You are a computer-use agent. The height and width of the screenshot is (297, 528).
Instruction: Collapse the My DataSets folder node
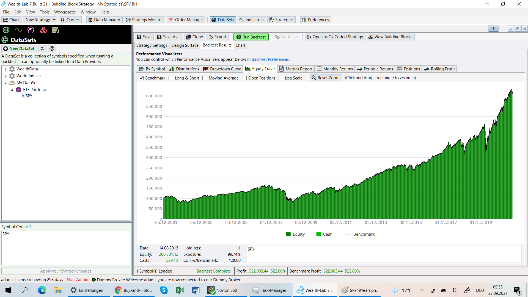pos(5,83)
